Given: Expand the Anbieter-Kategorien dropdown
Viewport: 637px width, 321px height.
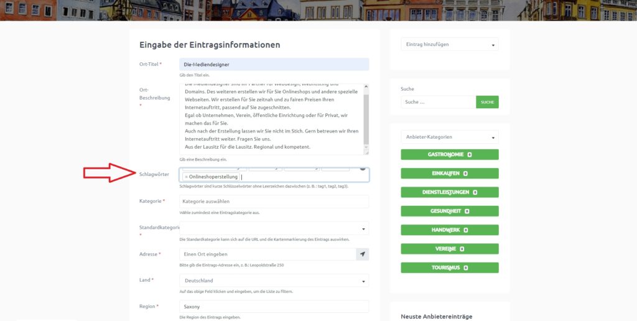Looking at the screenshot, I should coord(449,137).
